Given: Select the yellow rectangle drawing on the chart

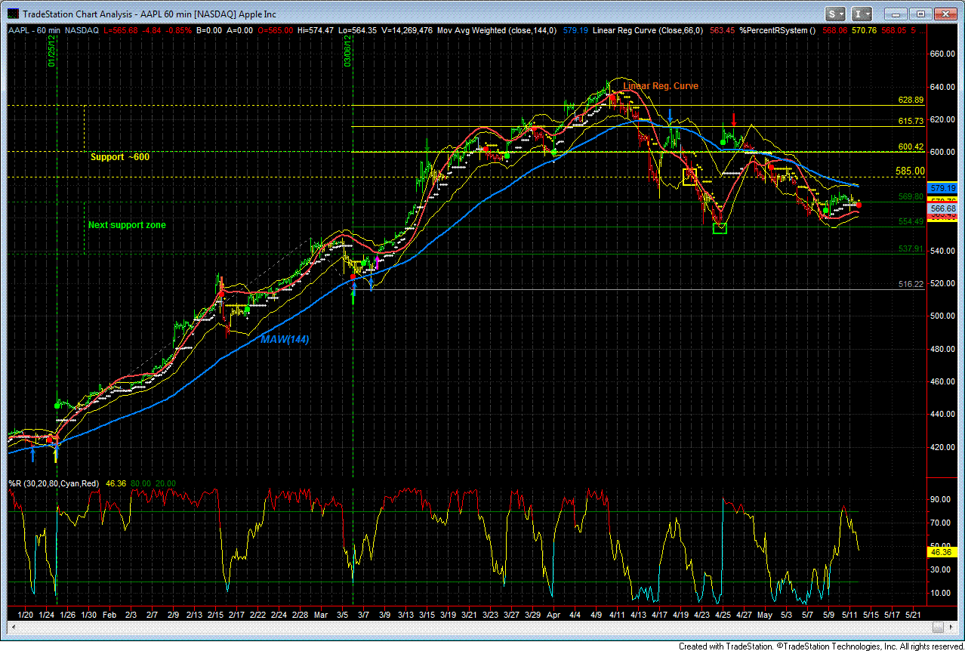Looking at the screenshot, I should [690, 177].
